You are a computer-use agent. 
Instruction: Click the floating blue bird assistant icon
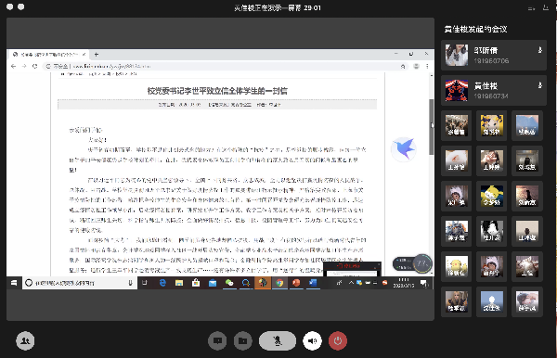coord(404,148)
